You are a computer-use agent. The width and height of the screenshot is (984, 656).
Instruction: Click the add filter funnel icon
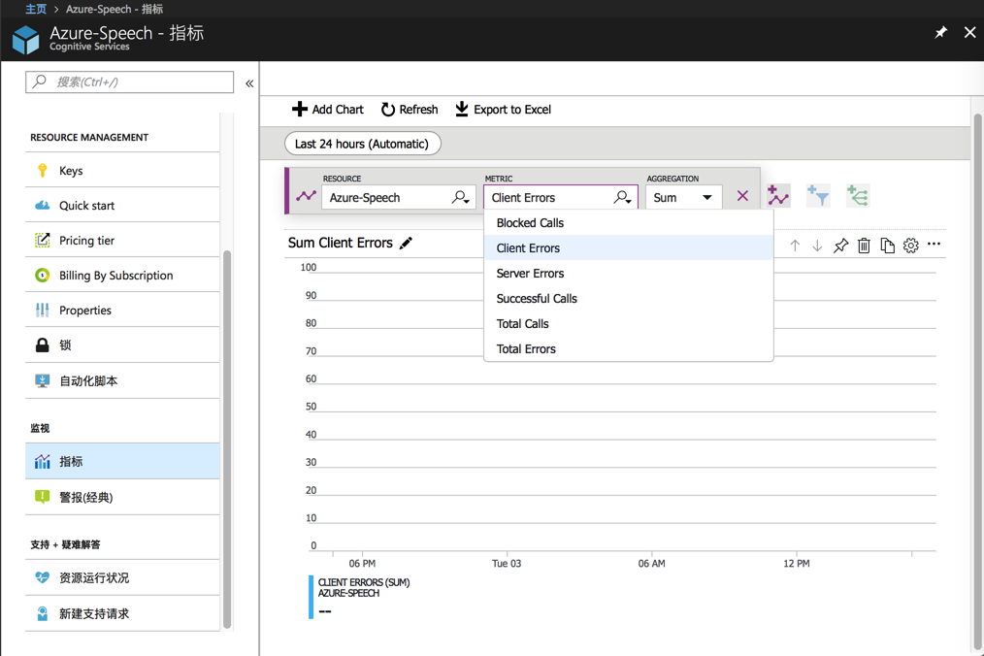(818, 197)
